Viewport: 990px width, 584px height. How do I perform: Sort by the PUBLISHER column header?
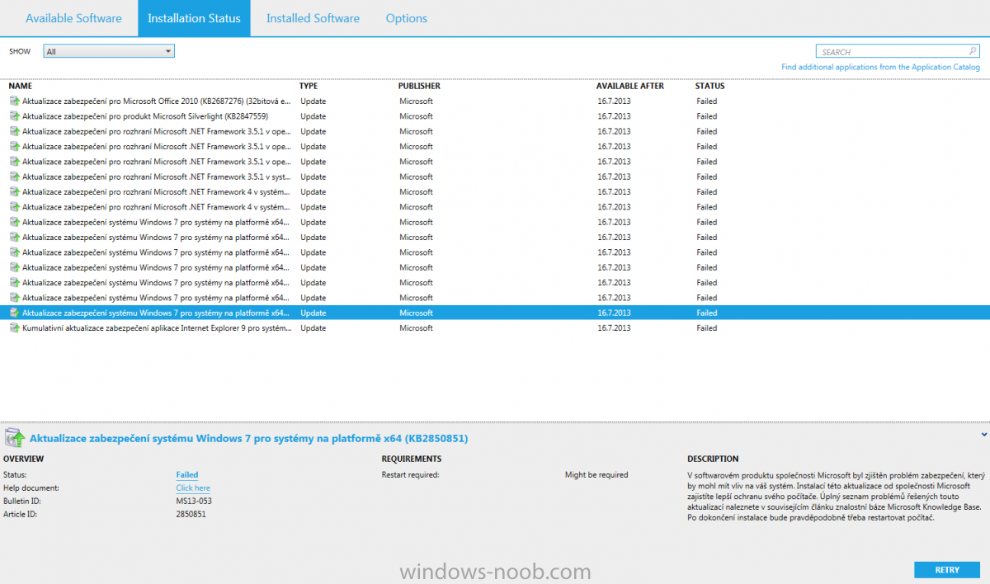tap(419, 86)
